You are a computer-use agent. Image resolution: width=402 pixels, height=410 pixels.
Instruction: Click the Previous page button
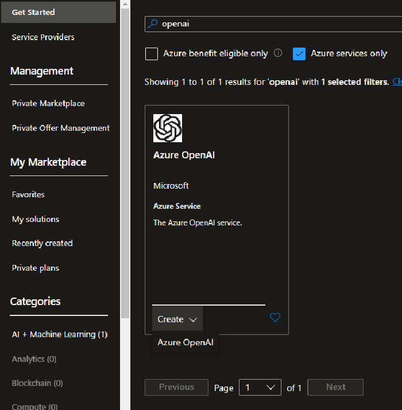click(x=176, y=387)
